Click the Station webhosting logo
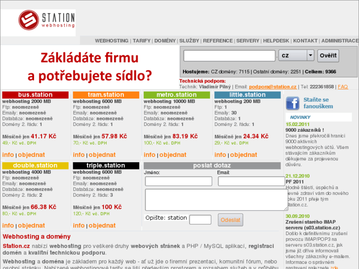The image size is (359, 269). click(x=47, y=20)
